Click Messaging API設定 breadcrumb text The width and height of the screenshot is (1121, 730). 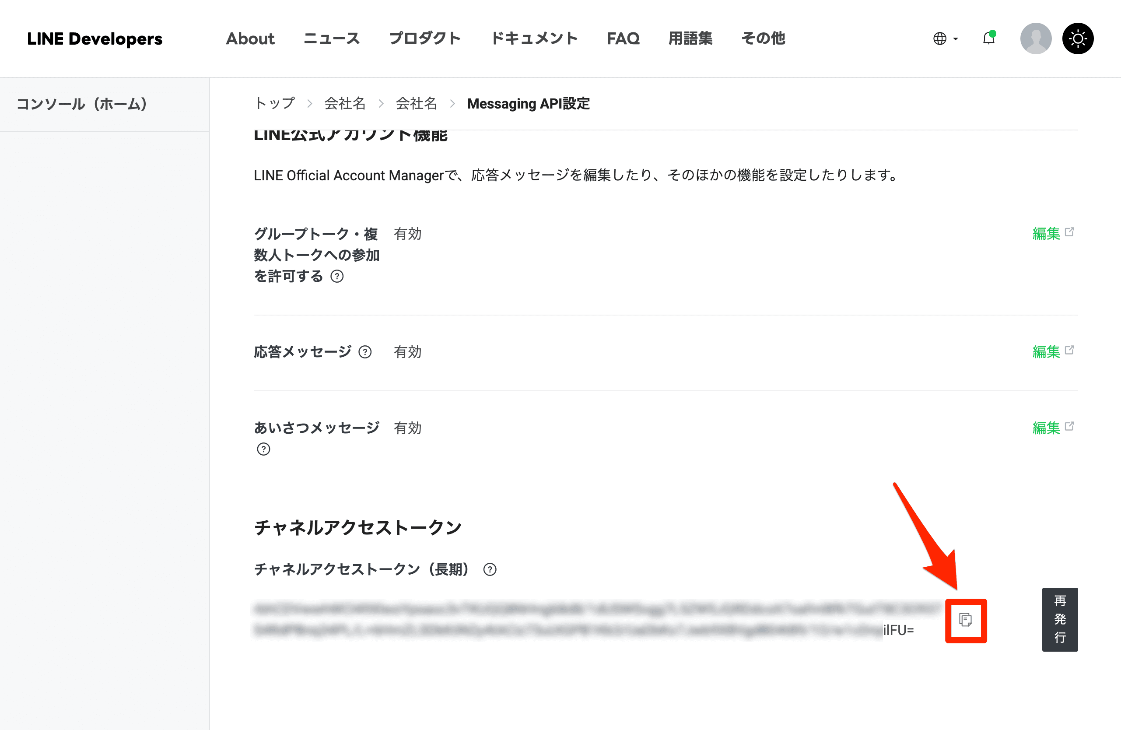[529, 103]
